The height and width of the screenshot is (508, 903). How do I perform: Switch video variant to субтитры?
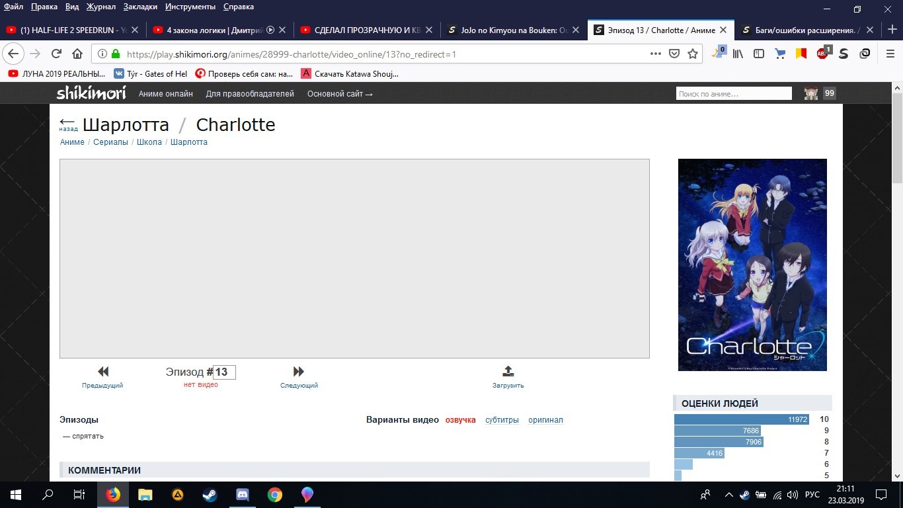pos(502,420)
